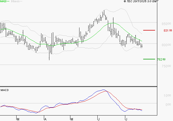
Task: Click the 762.60 support level value
Action: point(161,59)
